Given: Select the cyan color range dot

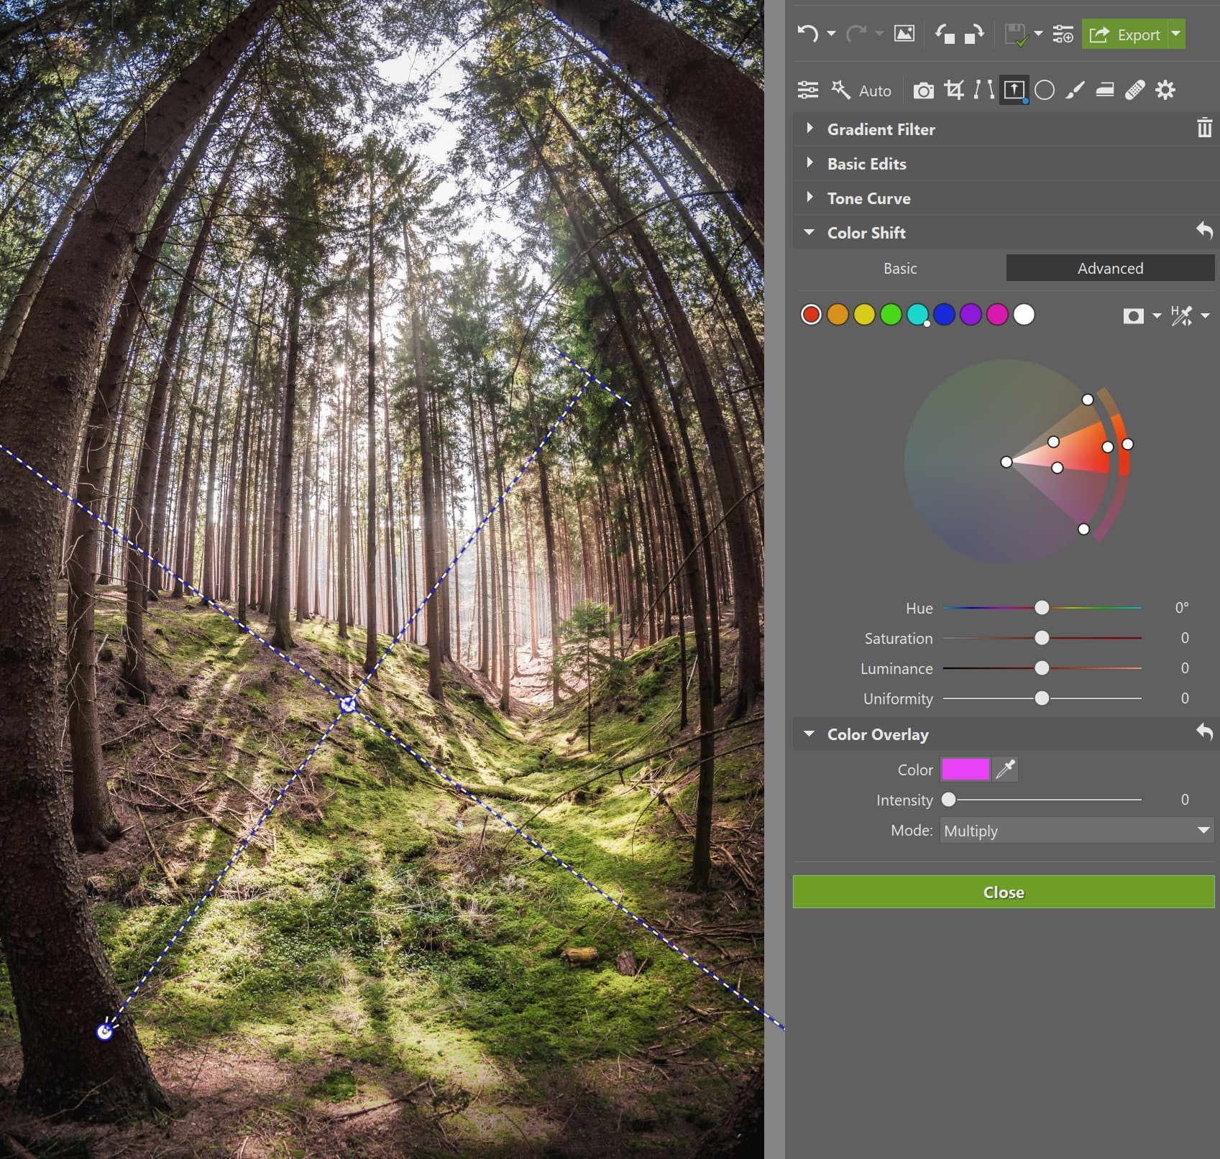Looking at the screenshot, I should [917, 315].
